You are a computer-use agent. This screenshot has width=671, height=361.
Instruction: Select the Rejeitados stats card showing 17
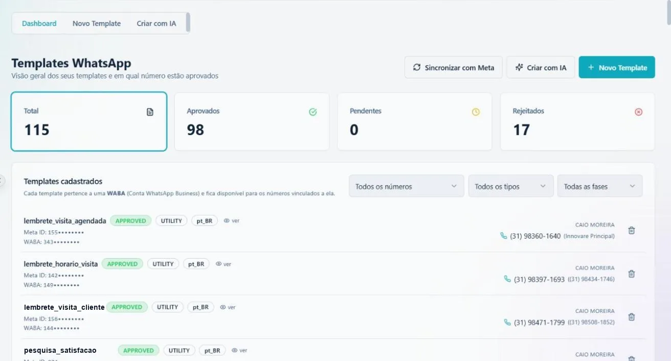[577, 122]
